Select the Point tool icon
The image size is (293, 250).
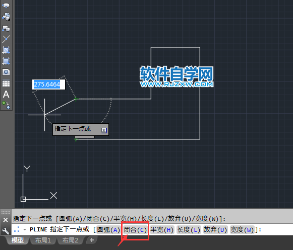(x=6, y=39)
